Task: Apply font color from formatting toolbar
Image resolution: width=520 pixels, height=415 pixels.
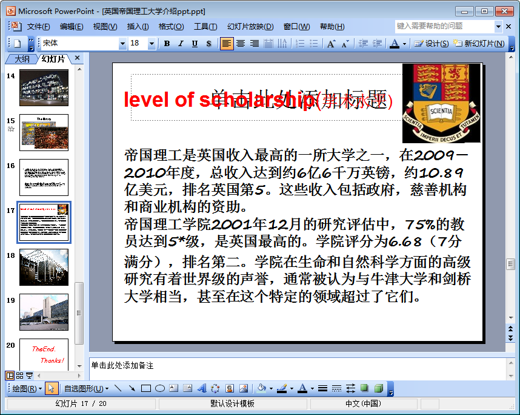Action: [395, 44]
